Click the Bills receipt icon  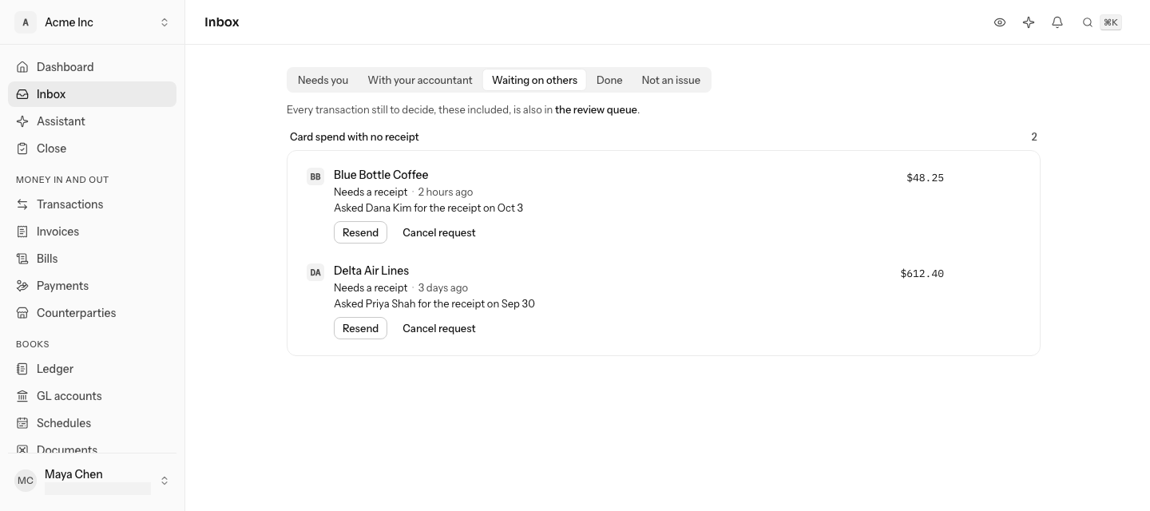pos(22,259)
